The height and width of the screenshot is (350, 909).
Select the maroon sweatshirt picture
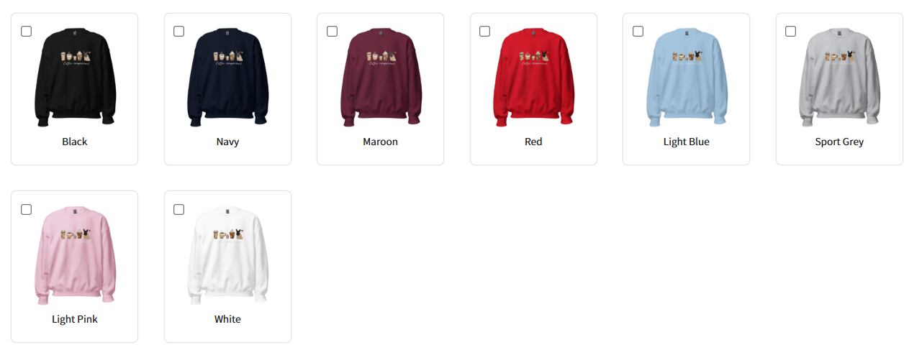381,78
